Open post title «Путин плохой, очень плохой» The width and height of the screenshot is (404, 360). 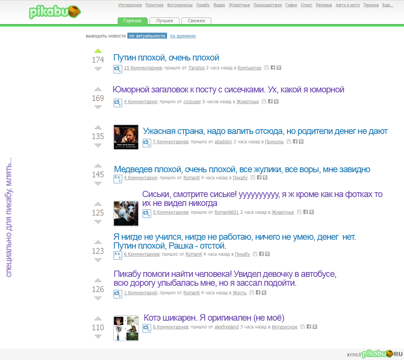tap(166, 58)
